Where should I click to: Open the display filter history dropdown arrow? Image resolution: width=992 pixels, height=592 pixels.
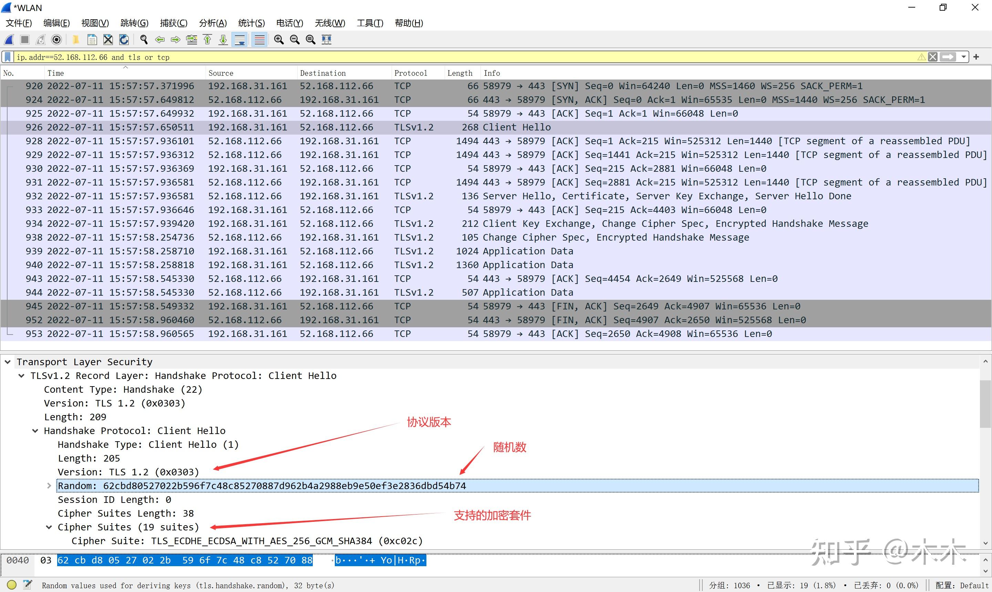(x=964, y=57)
